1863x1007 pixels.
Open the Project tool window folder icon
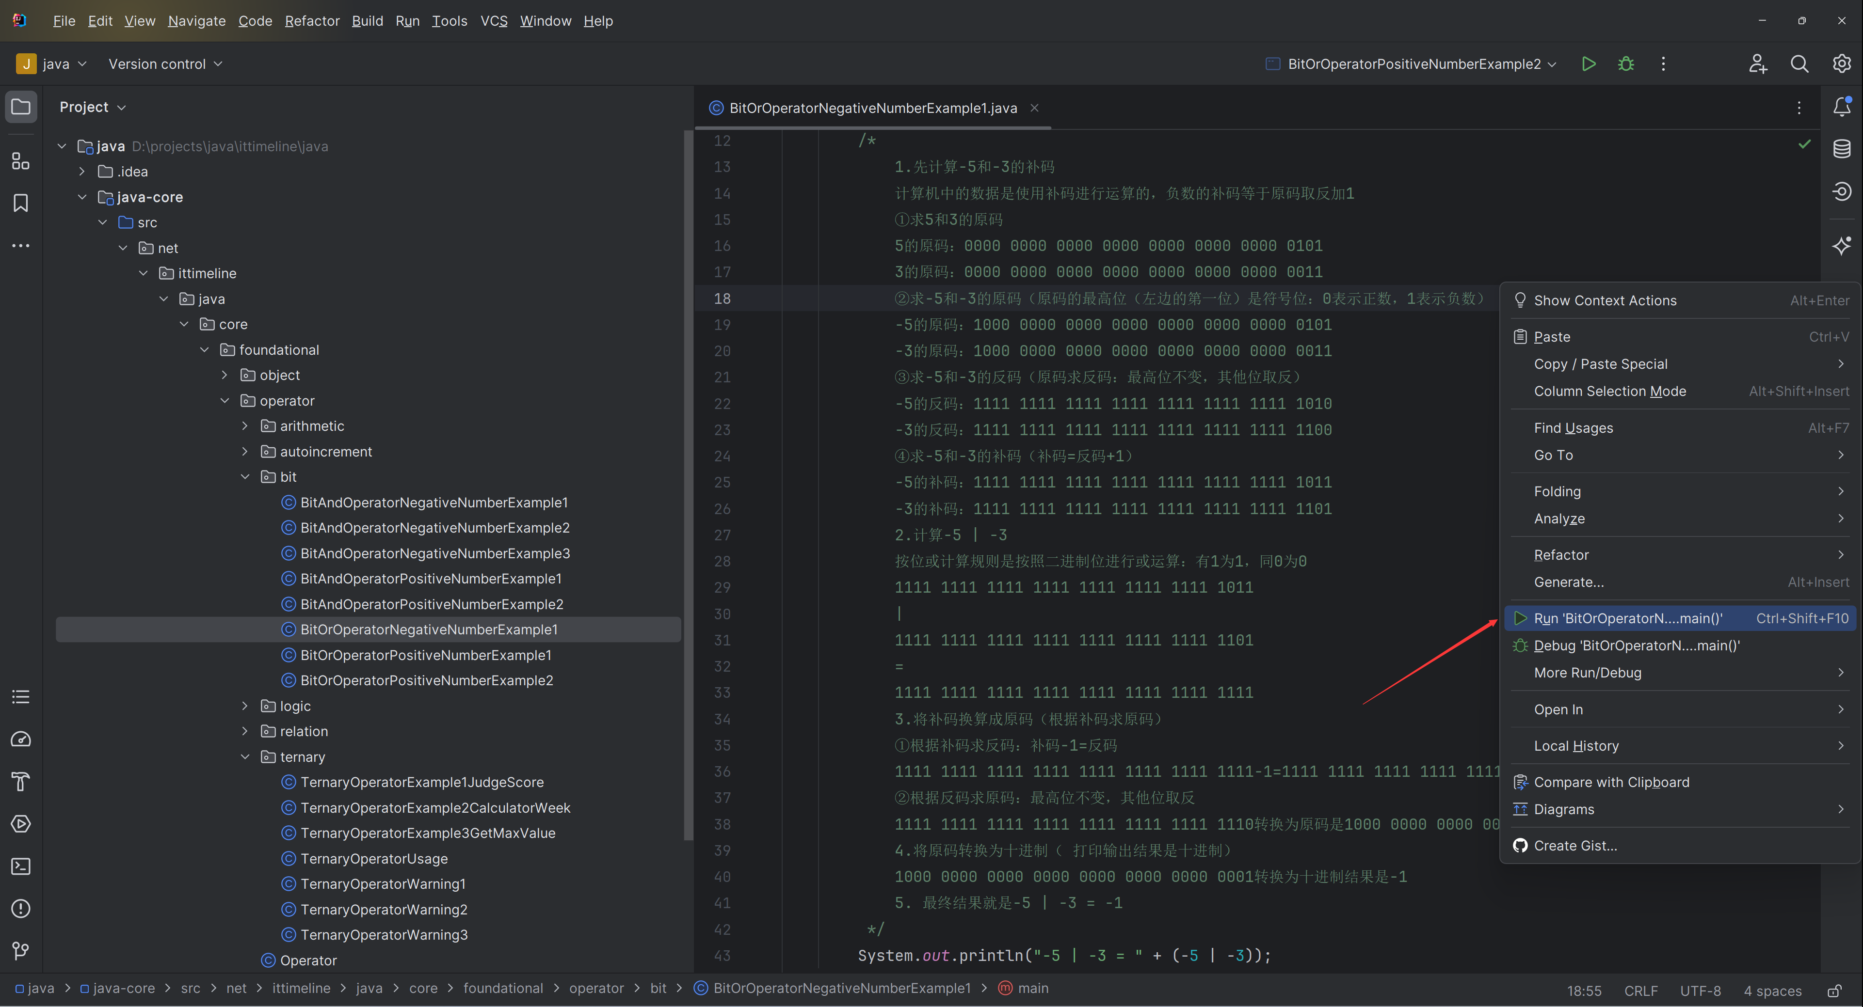21,107
